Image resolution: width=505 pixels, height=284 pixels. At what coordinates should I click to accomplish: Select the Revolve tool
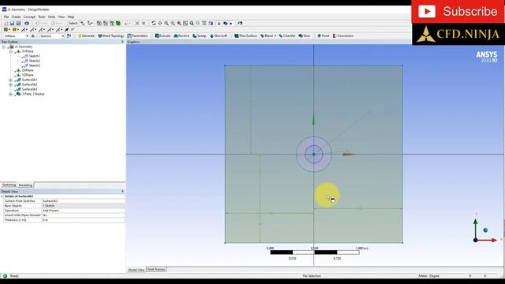[181, 35]
